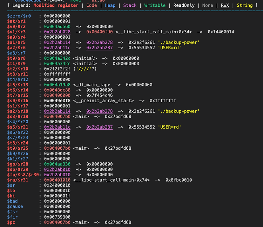Click 'String' in the legend line
The height and width of the screenshot is (227, 263).
[x=245, y=5]
